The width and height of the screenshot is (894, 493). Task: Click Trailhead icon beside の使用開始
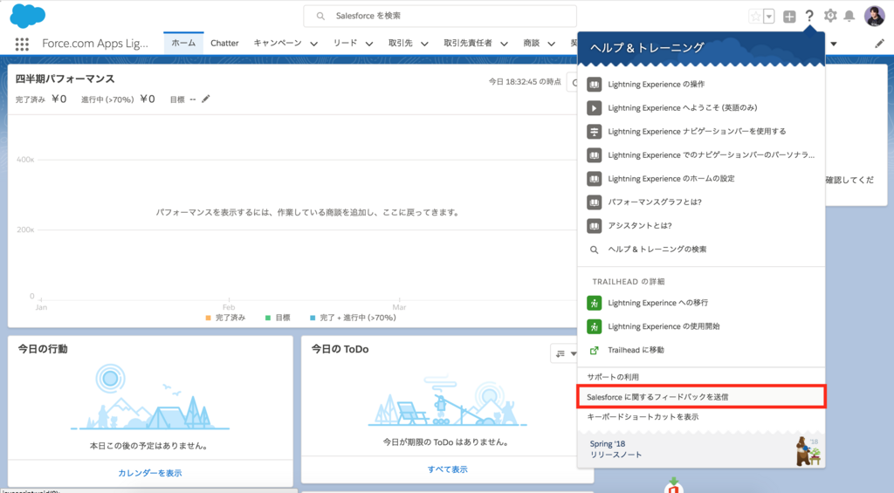pos(594,326)
